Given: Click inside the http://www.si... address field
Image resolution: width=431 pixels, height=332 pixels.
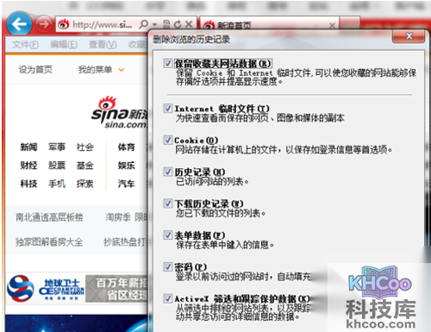Looking at the screenshot, I should (102, 25).
